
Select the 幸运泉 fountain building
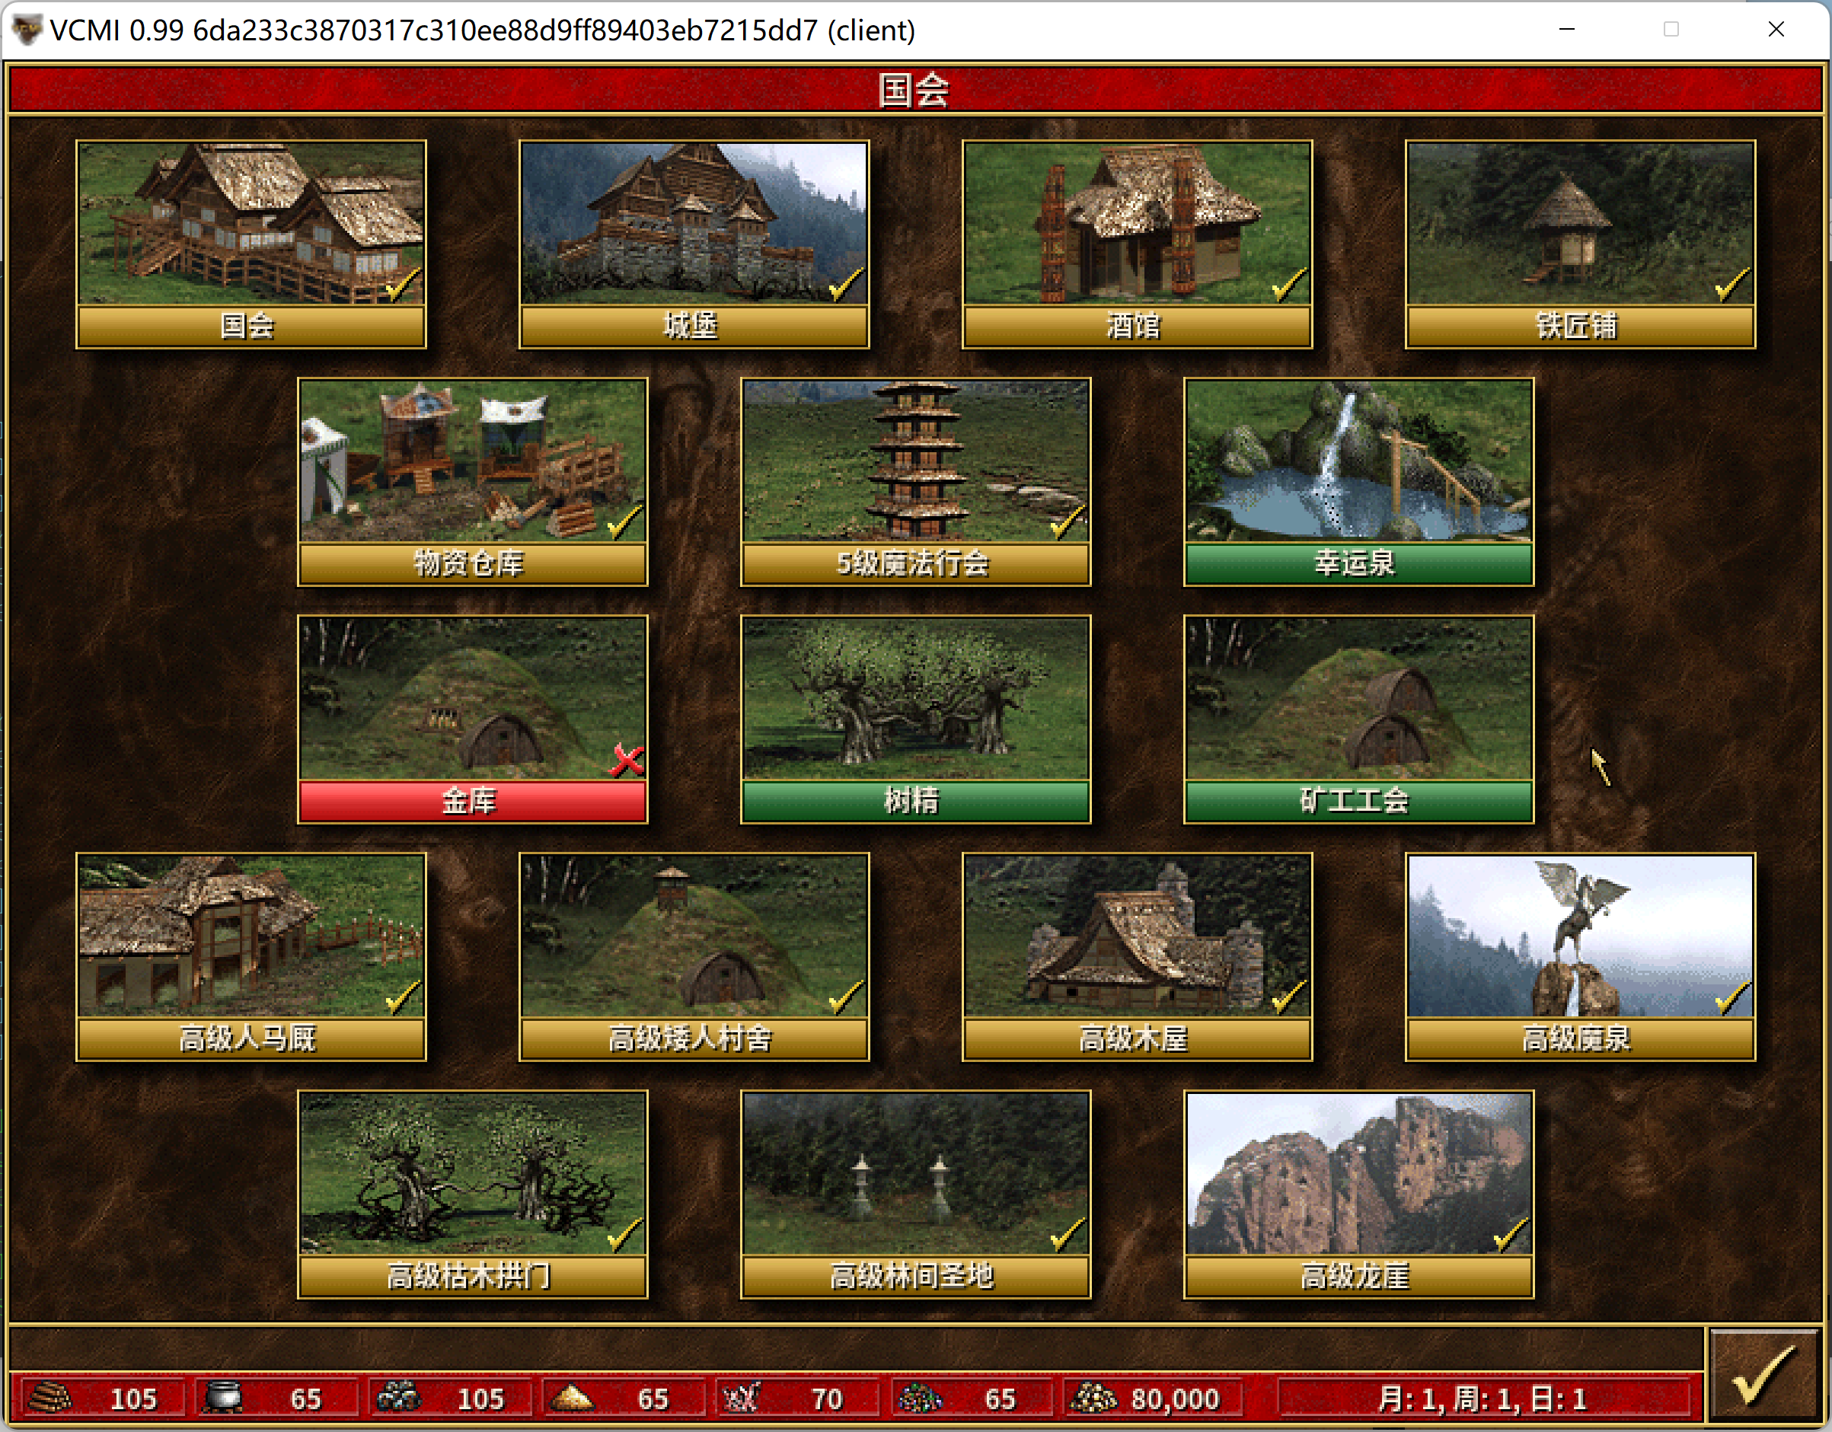[x=1358, y=461]
